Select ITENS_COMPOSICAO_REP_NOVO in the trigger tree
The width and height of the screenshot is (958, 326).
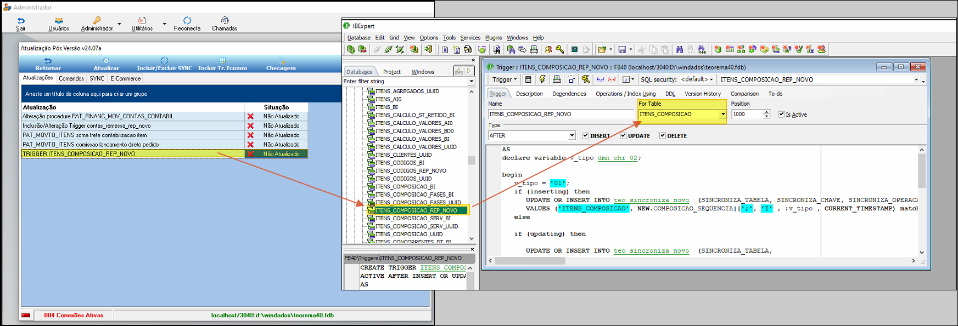pyautogui.click(x=417, y=210)
